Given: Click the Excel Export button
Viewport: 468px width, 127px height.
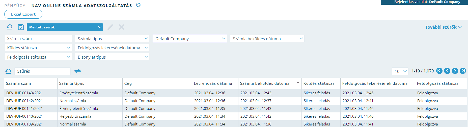Looking at the screenshot, I should (x=23, y=14).
